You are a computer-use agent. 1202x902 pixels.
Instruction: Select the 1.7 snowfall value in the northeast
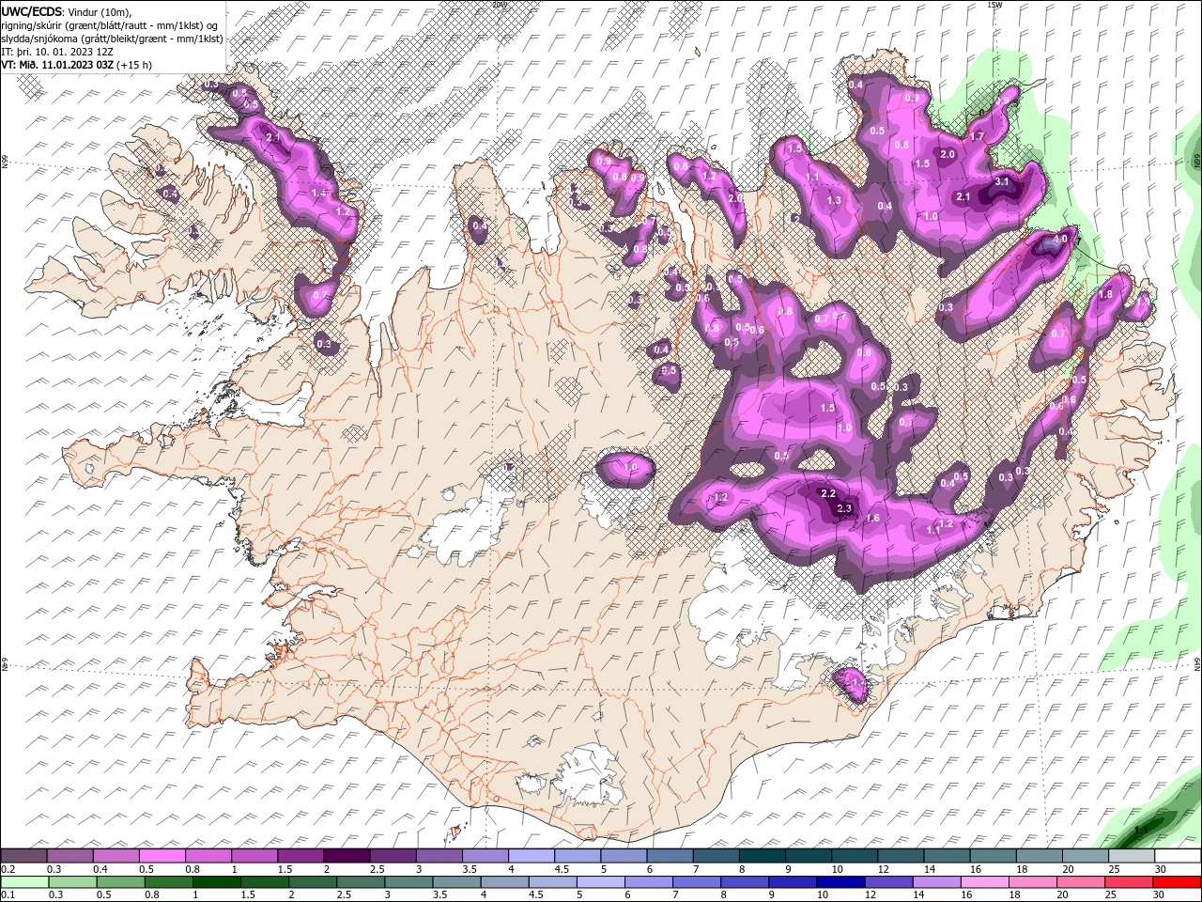click(977, 137)
